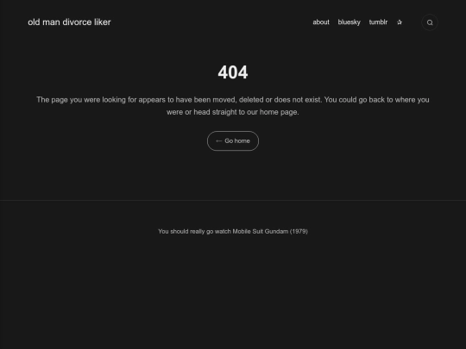Click the Mobile Suit Gundam footer text

[x=233, y=231]
